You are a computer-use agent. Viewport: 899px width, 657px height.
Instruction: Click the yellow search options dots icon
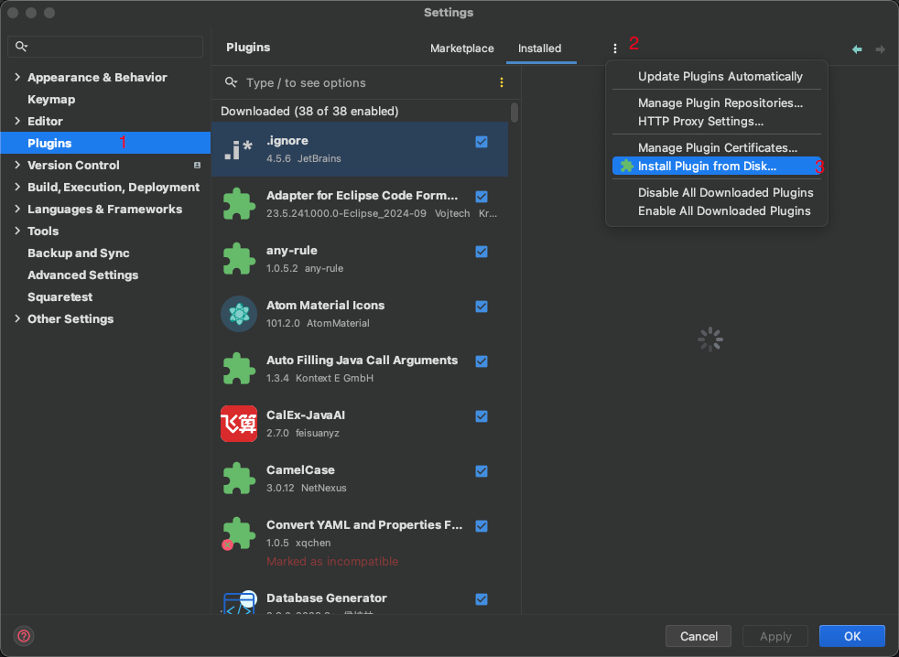(x=501, y=82)
